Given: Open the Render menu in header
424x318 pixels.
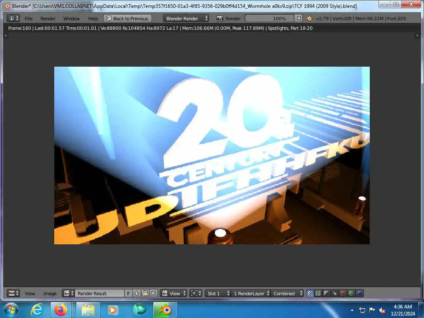Looking at the screenshot, I should click(x=48, y=19).
